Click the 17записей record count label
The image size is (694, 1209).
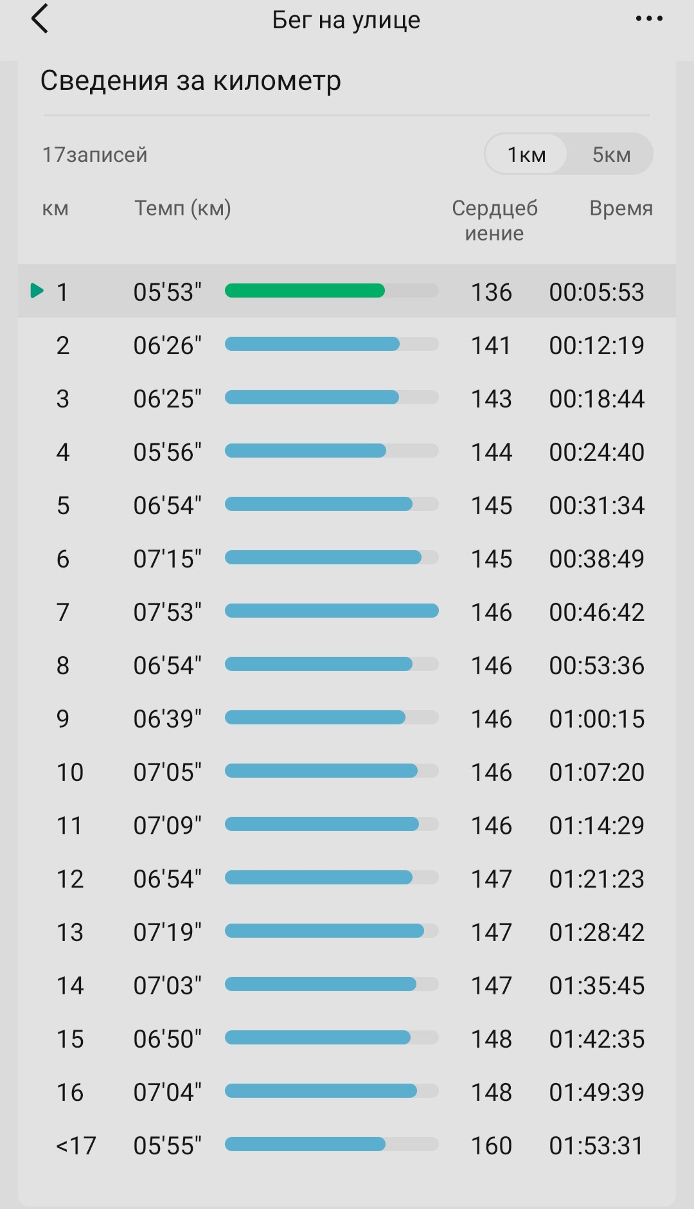(95, 155)
